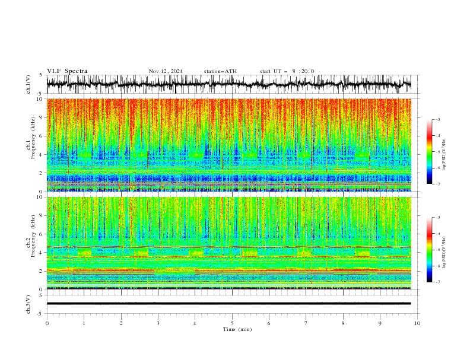Click the "-7" tick on ch.1 colorbar
This screenshot has height=363, width=470.
pos(438,184)
